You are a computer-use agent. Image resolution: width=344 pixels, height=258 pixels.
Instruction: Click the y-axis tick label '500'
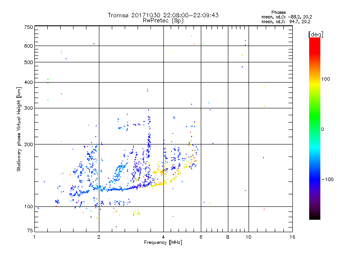pos(28,62)
